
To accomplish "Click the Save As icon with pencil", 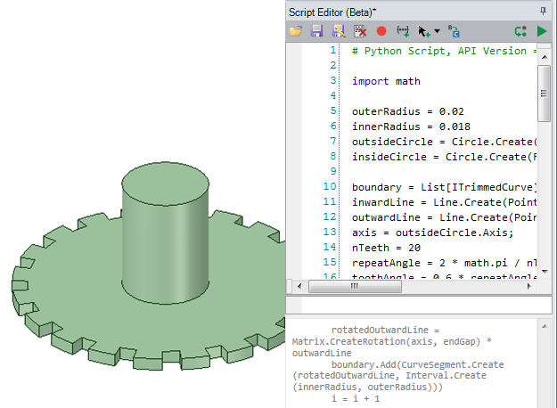I will (337, 31).
